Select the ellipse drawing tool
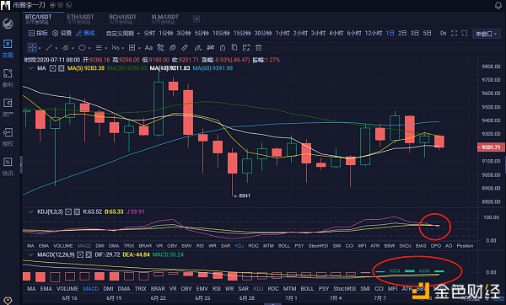The image size is (506, 305). click(83, 48)
